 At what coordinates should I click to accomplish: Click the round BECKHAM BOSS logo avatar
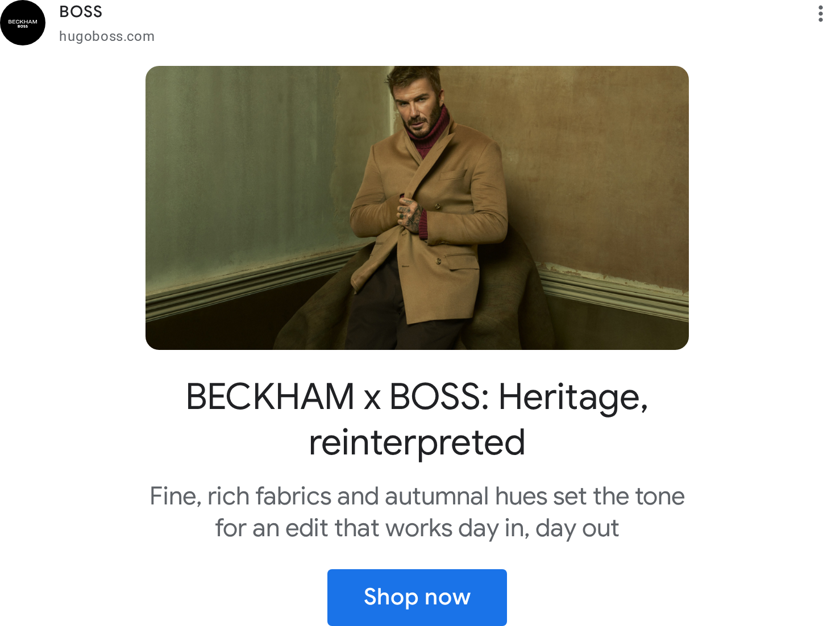(23, 23)
